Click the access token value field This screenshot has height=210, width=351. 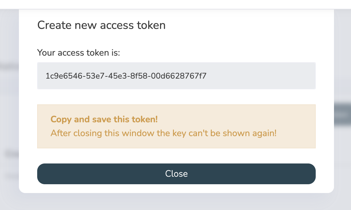[176, 76]
